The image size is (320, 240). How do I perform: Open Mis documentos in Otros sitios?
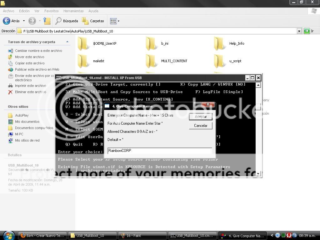click(27, 122)
